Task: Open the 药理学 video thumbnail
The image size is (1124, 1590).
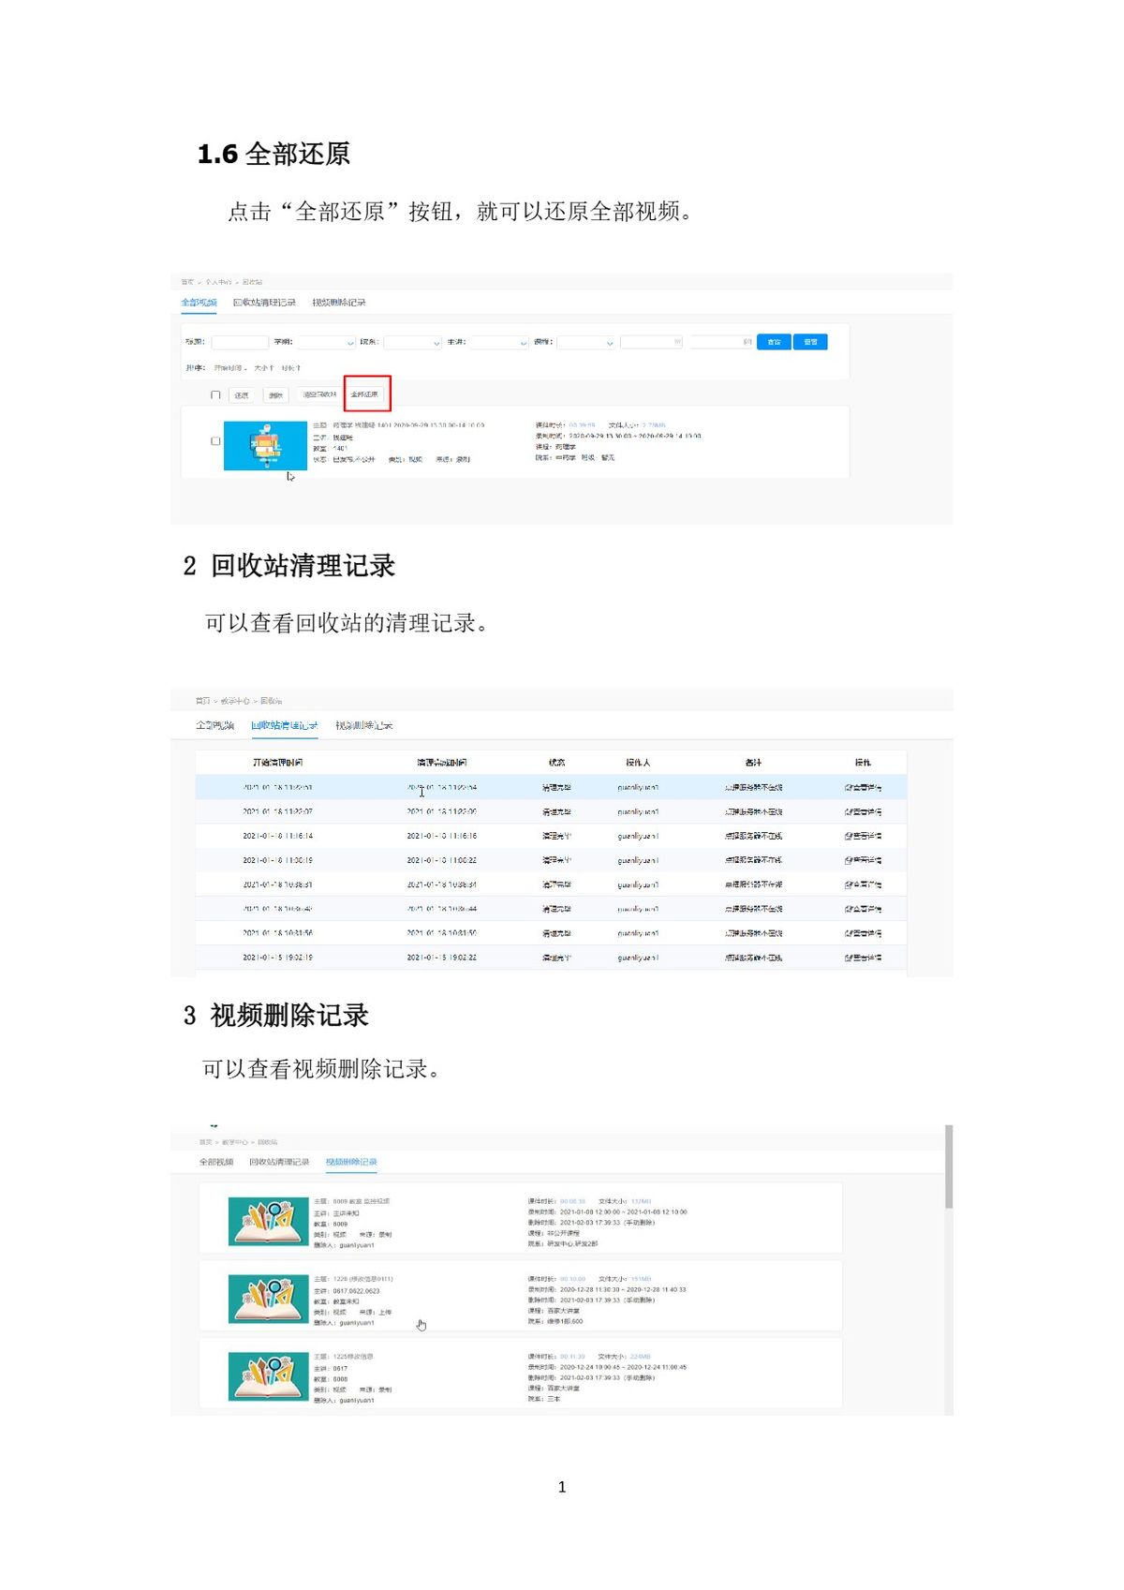Action: click(265, 445)
